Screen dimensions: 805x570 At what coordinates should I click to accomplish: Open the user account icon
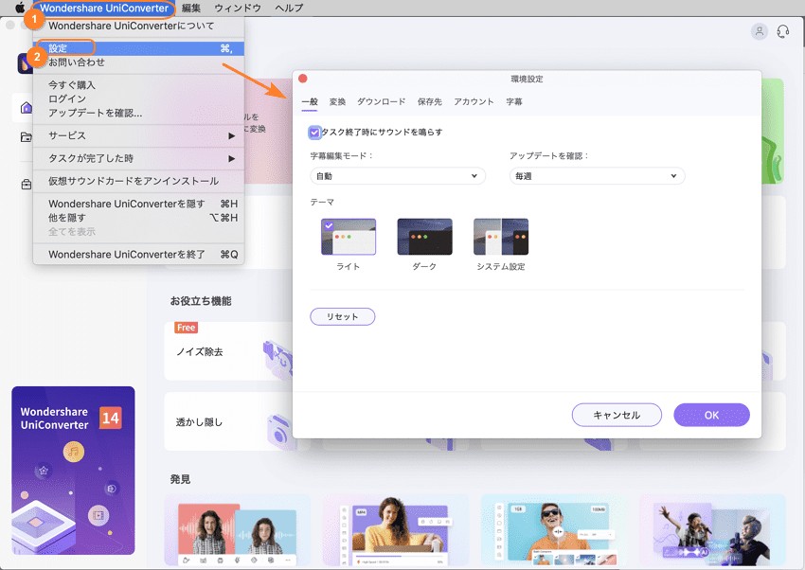click(760, 32)
